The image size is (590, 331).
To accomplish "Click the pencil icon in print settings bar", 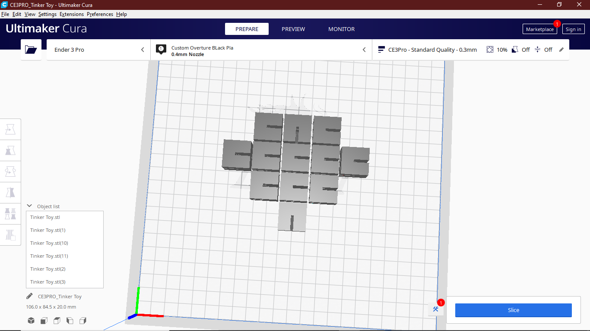I will (561, 50).
